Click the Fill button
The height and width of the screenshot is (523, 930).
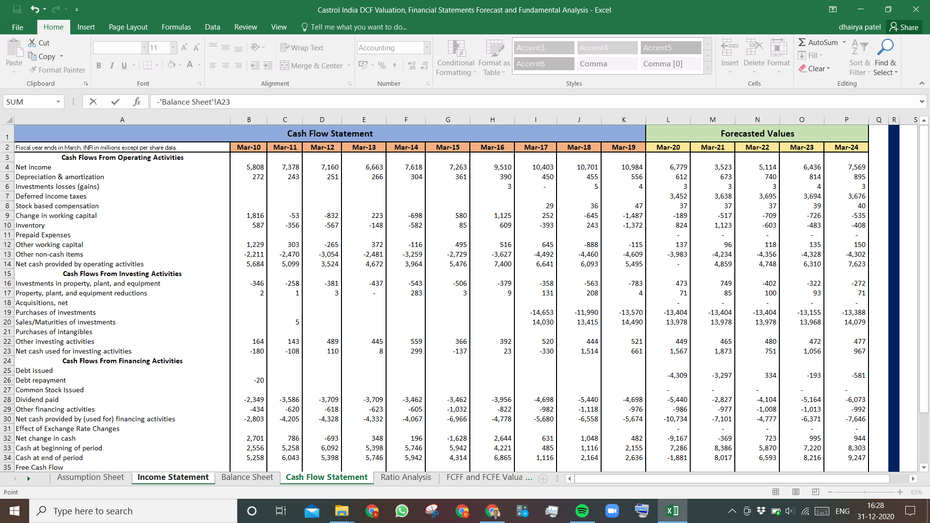(811, 55)
